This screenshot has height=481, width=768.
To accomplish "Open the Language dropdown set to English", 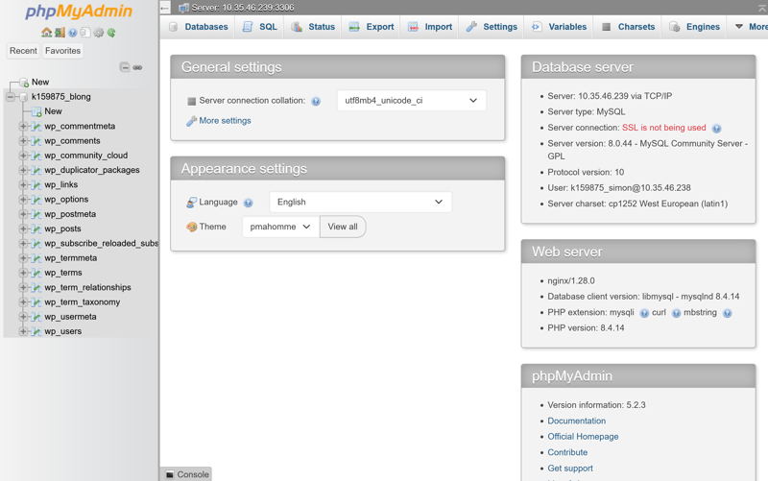I will pyautogui.click(x=360, y=203).
